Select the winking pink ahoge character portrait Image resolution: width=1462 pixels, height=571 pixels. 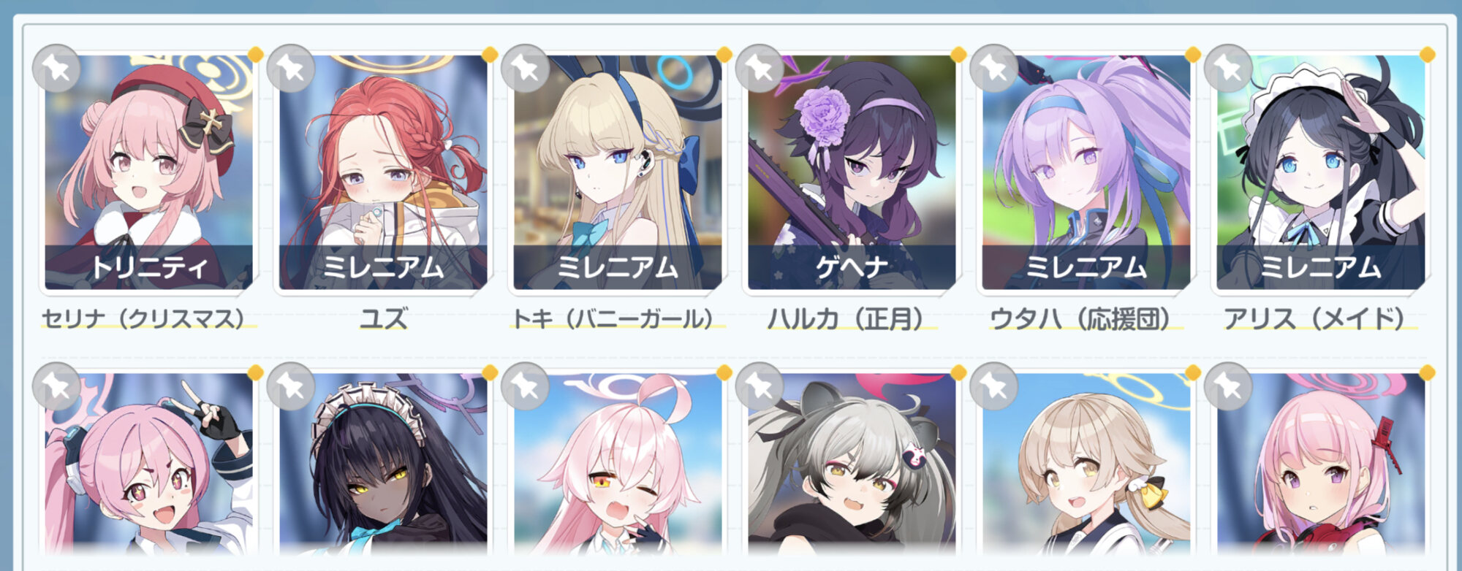coord(618,464)
